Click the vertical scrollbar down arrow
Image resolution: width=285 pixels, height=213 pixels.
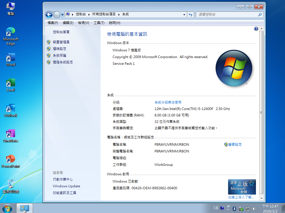point(262,198)
